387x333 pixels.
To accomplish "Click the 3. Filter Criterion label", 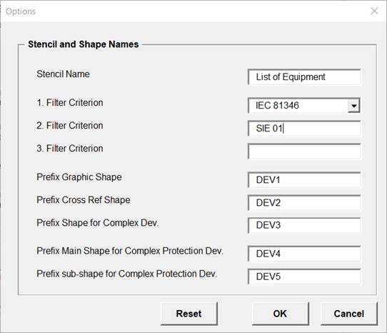I will coord(70,149).
